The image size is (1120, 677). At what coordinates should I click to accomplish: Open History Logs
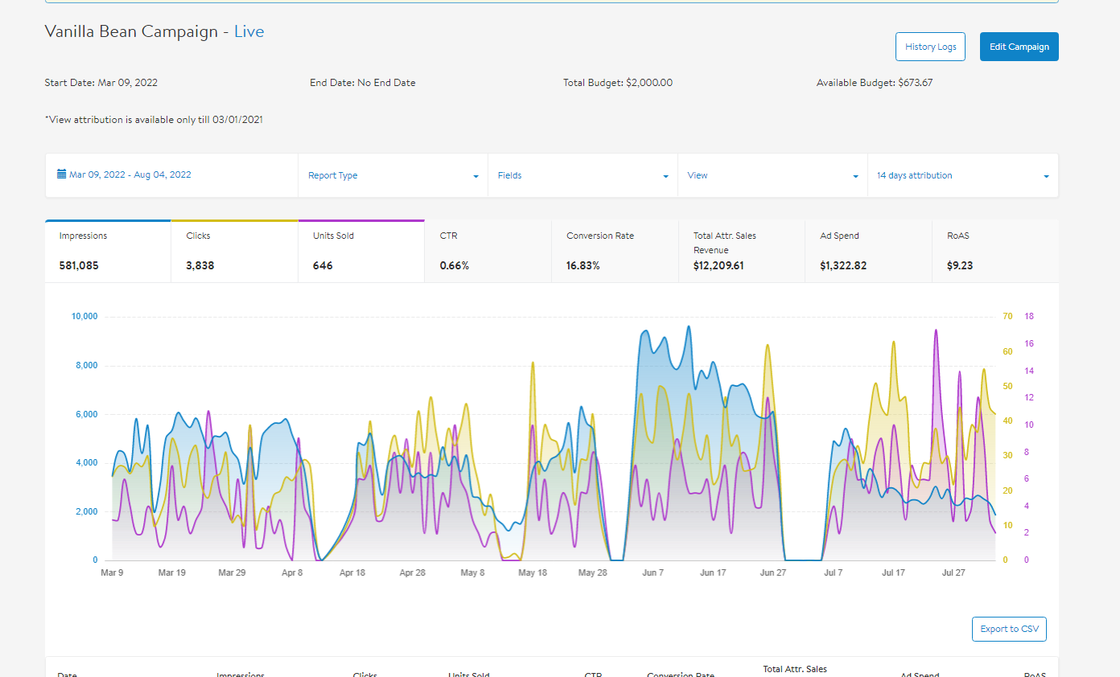(x=930, y=47)
